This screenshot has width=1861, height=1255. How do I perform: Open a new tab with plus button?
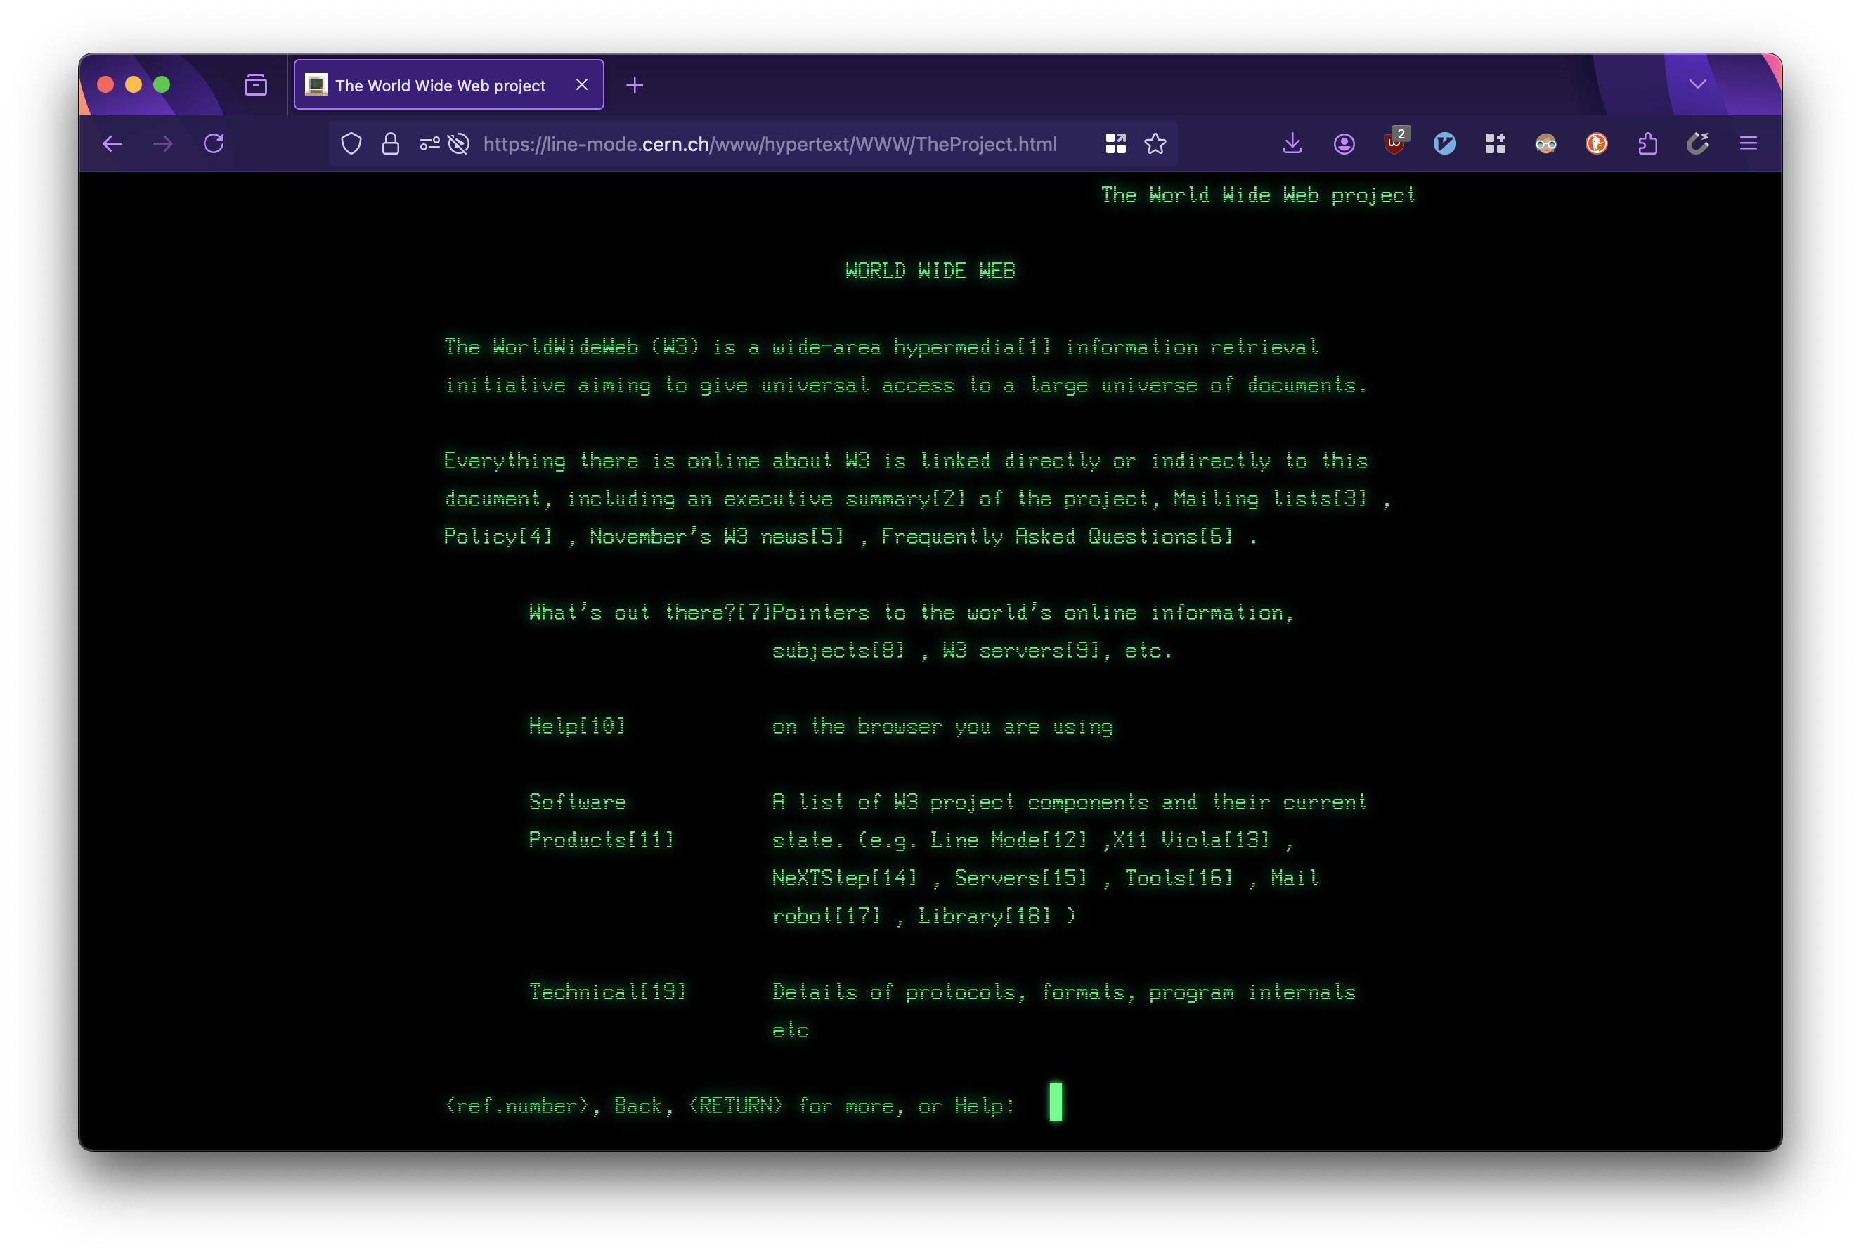pos(635,86)
